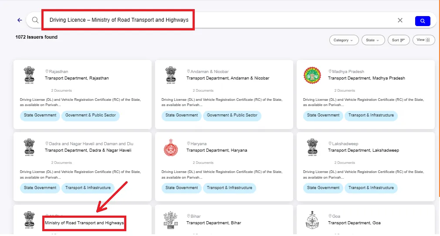The width and height of the screenshot is (440, 236).
Task: Click Transport & Infrastructure tag on Haryana card
Action: 230,188
